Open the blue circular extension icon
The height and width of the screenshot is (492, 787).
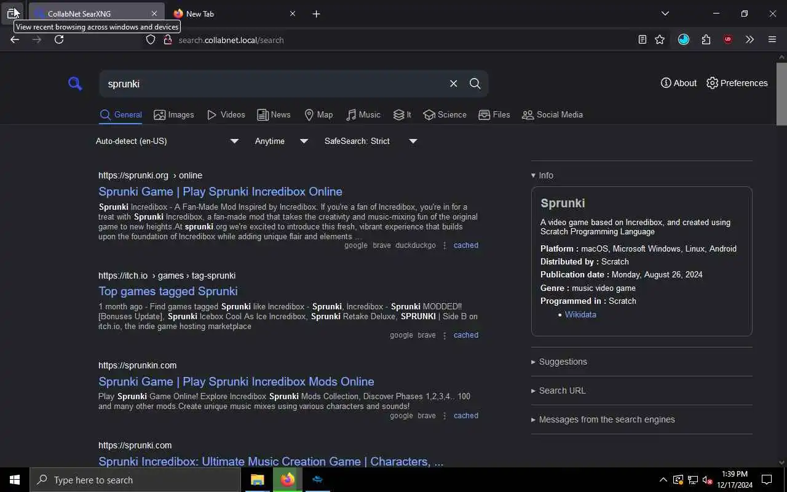pos(684,39)
